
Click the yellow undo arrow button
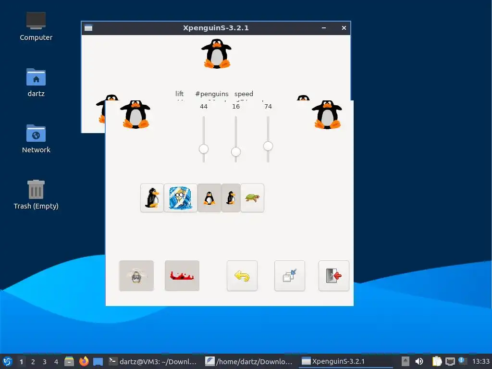coord(242,276)
